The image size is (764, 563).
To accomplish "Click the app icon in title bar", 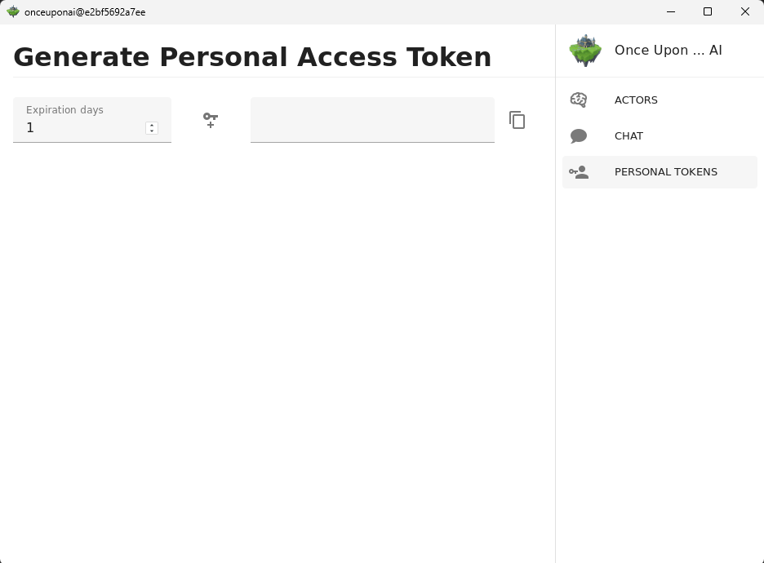I will coord(13,11).
